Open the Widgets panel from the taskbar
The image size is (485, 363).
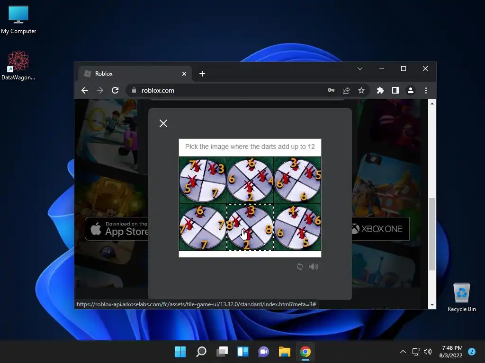tap(243, 352)
